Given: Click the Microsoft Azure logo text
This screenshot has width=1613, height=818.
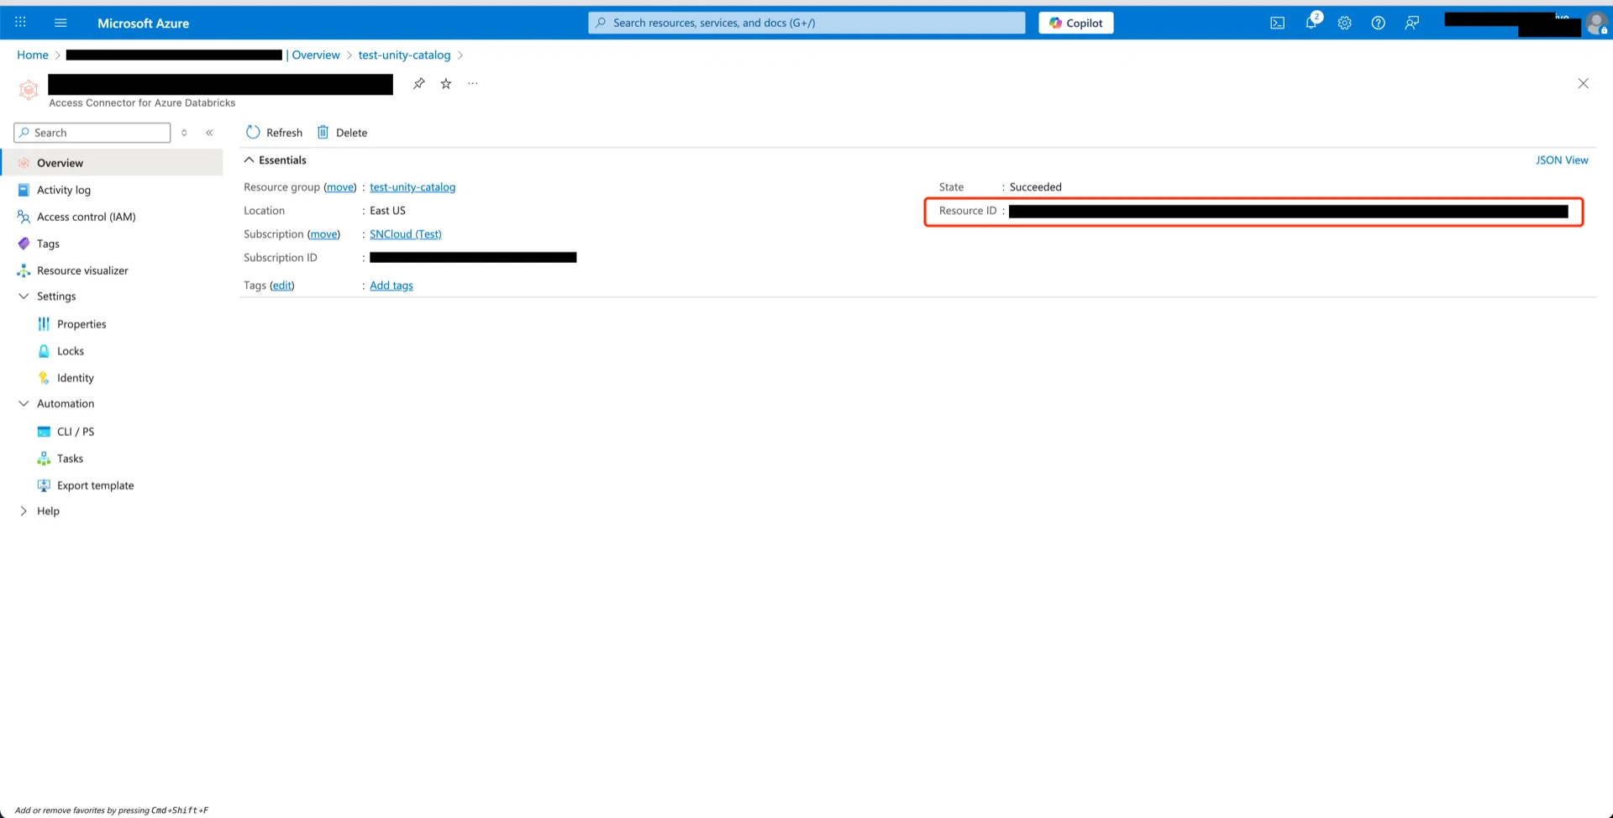Looking at the screenshot, I should (x=143, y=23).
